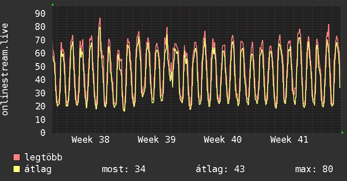
Task: Select the átlag legend label
Action: pos(38,169)
